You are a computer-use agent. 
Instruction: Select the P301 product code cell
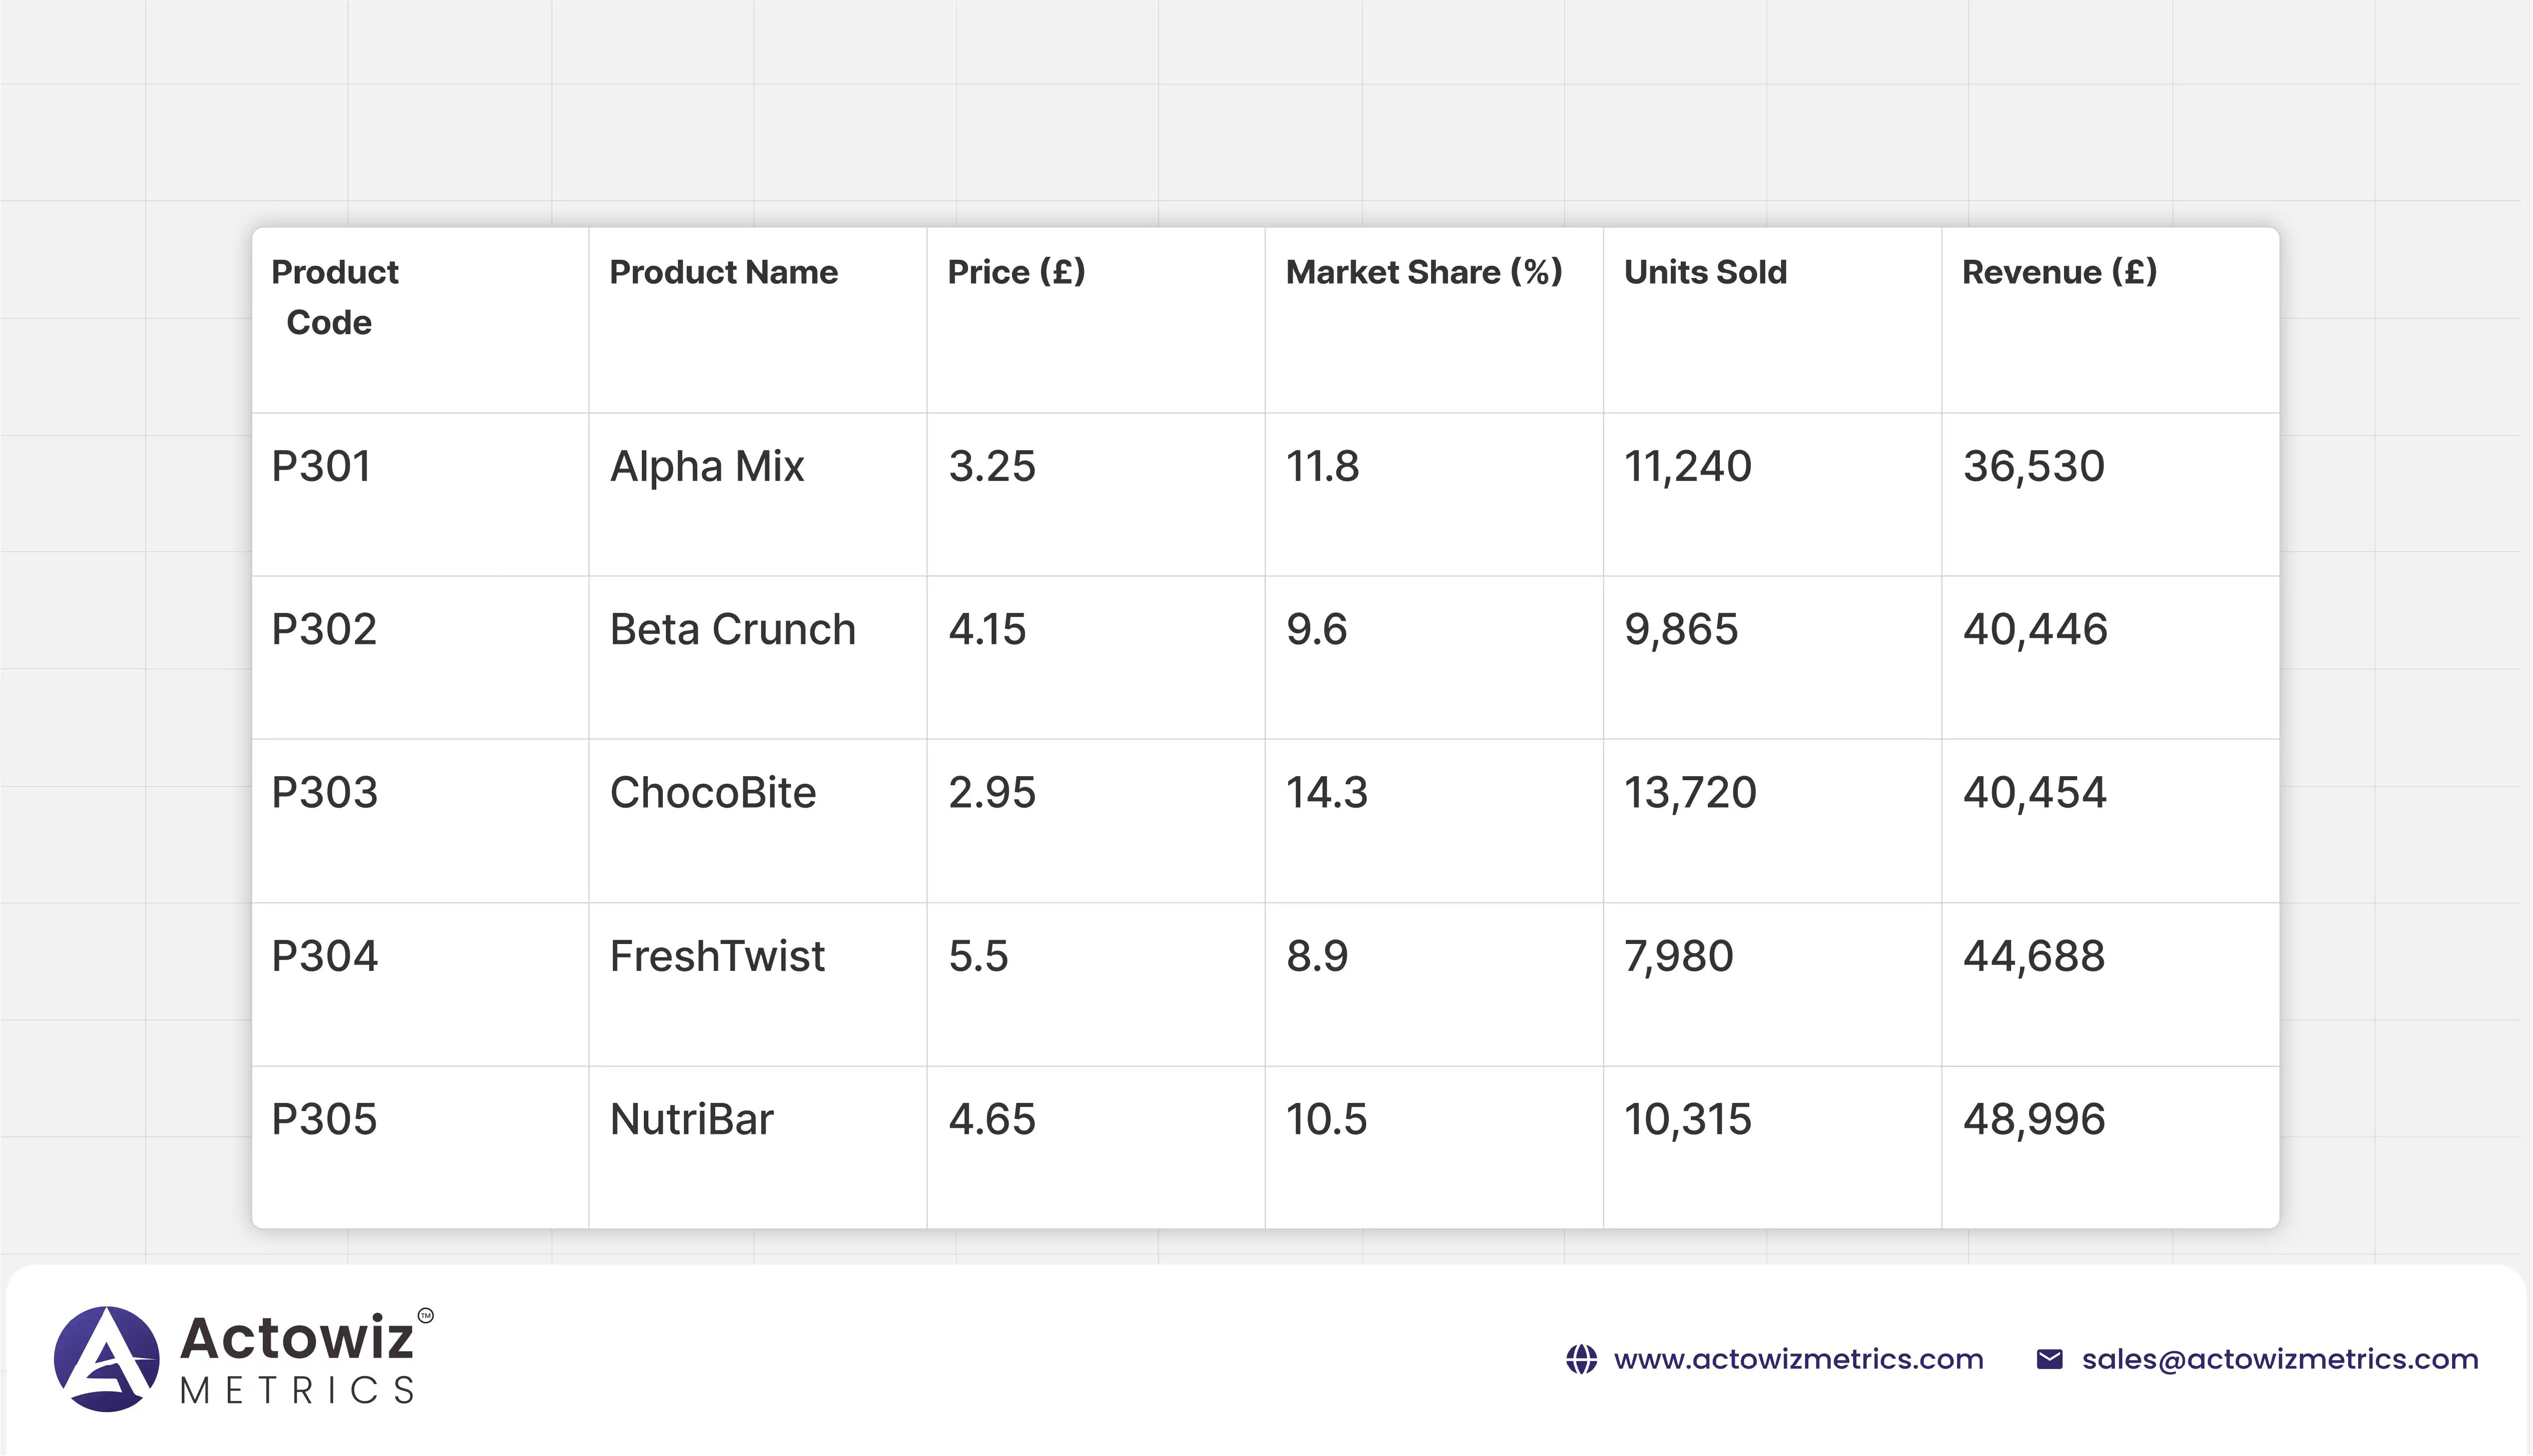coord(321,466)
